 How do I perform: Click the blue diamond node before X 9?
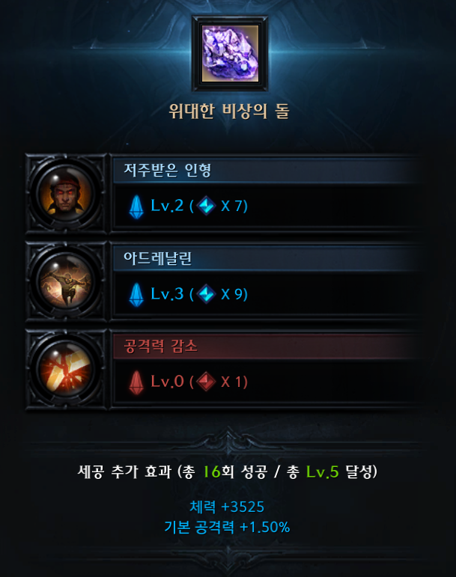click(206, 293)
